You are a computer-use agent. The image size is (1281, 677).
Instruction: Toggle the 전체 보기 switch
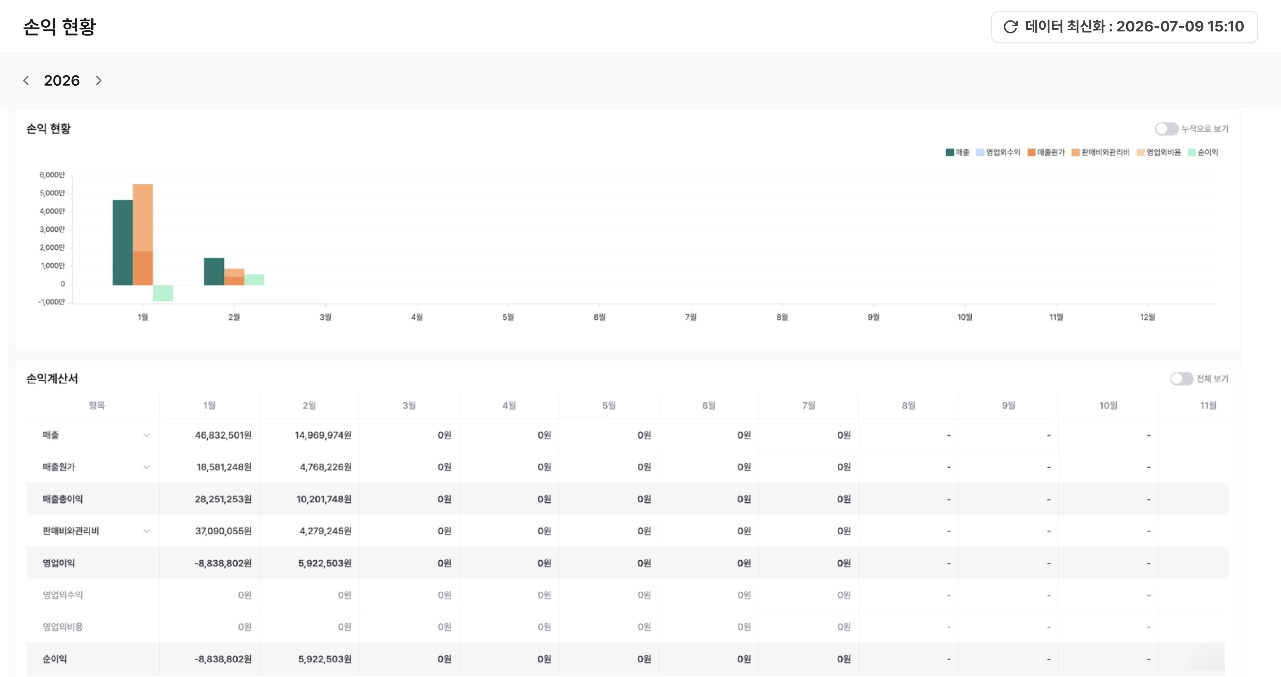1181,379
